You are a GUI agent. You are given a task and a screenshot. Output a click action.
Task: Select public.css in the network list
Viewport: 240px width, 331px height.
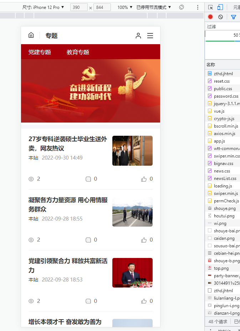click(x=223, y=89)
